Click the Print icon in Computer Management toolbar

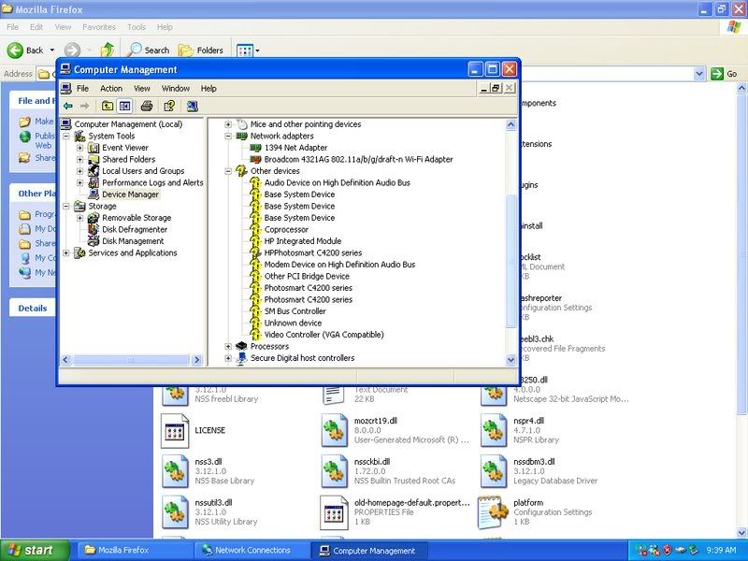(147, 106)
